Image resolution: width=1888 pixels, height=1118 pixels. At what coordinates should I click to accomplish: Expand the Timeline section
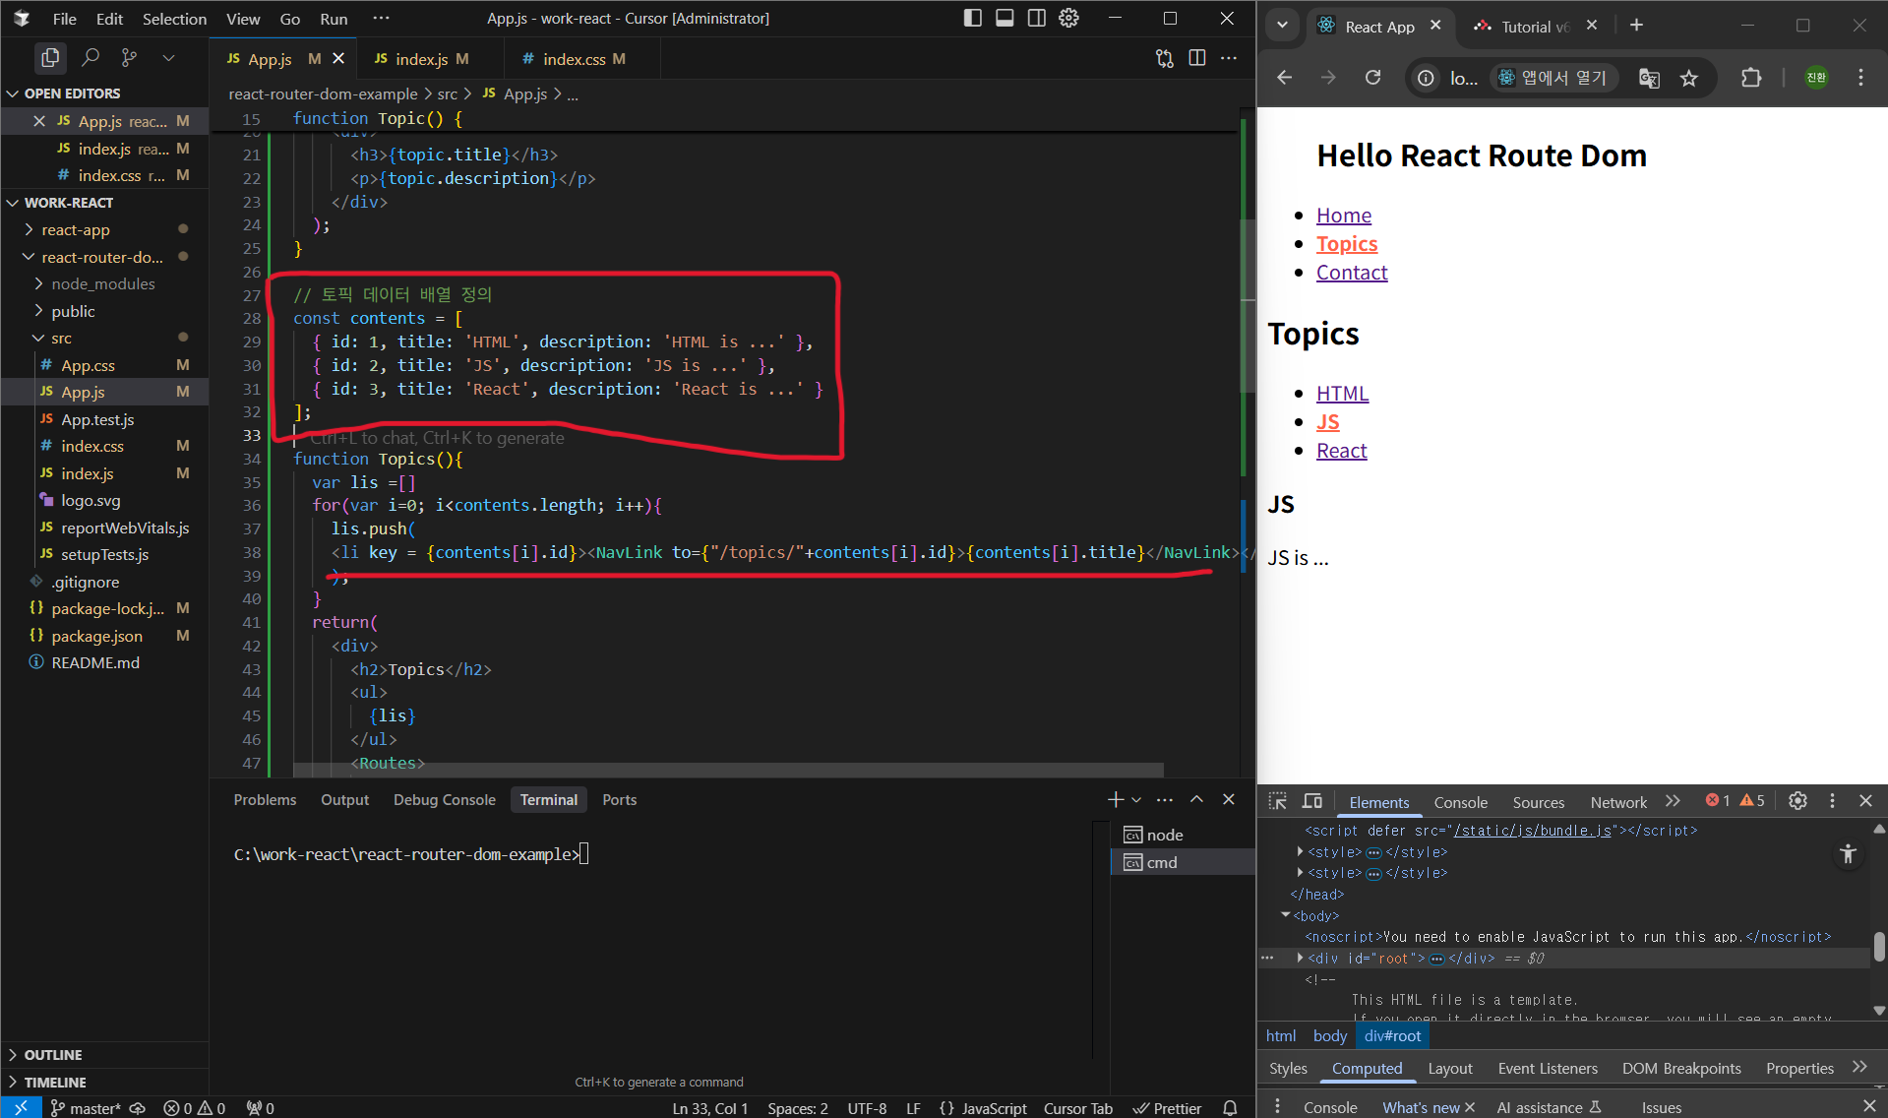point(104,1083)
